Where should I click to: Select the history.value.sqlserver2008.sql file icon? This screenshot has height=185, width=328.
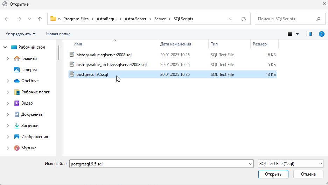tap(72, 55)
